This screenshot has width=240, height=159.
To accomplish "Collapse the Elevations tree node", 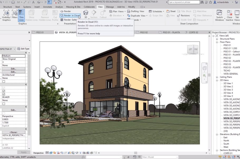I will click(217, 135).
